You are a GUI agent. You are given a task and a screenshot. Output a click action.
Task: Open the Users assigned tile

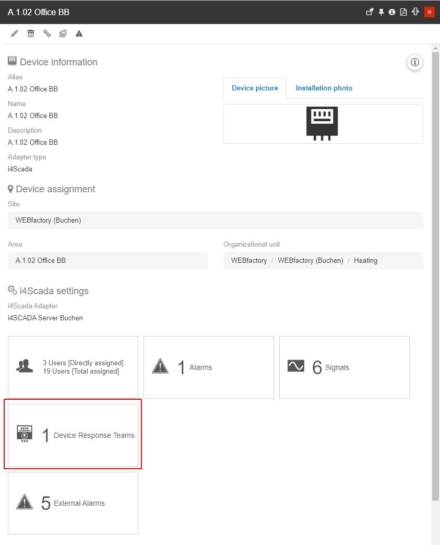[x=73, y=367]
